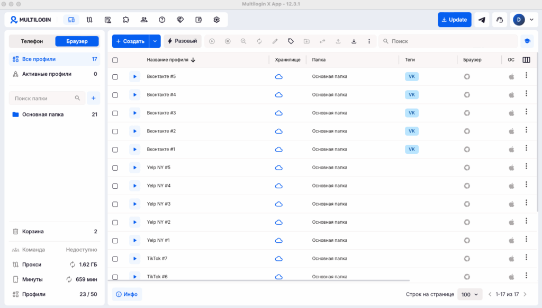Click the refresh icon in profile toolbar
Viewport: 542px width, 308px height.
[x=259, y=41]
